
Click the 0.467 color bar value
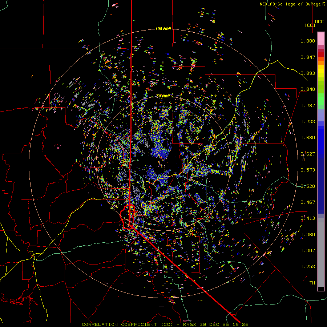pyautogui.click(x=308, y=202)
